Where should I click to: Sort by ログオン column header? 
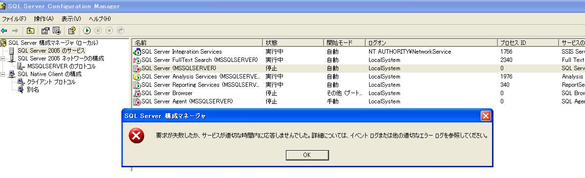(x=432, y=43)
